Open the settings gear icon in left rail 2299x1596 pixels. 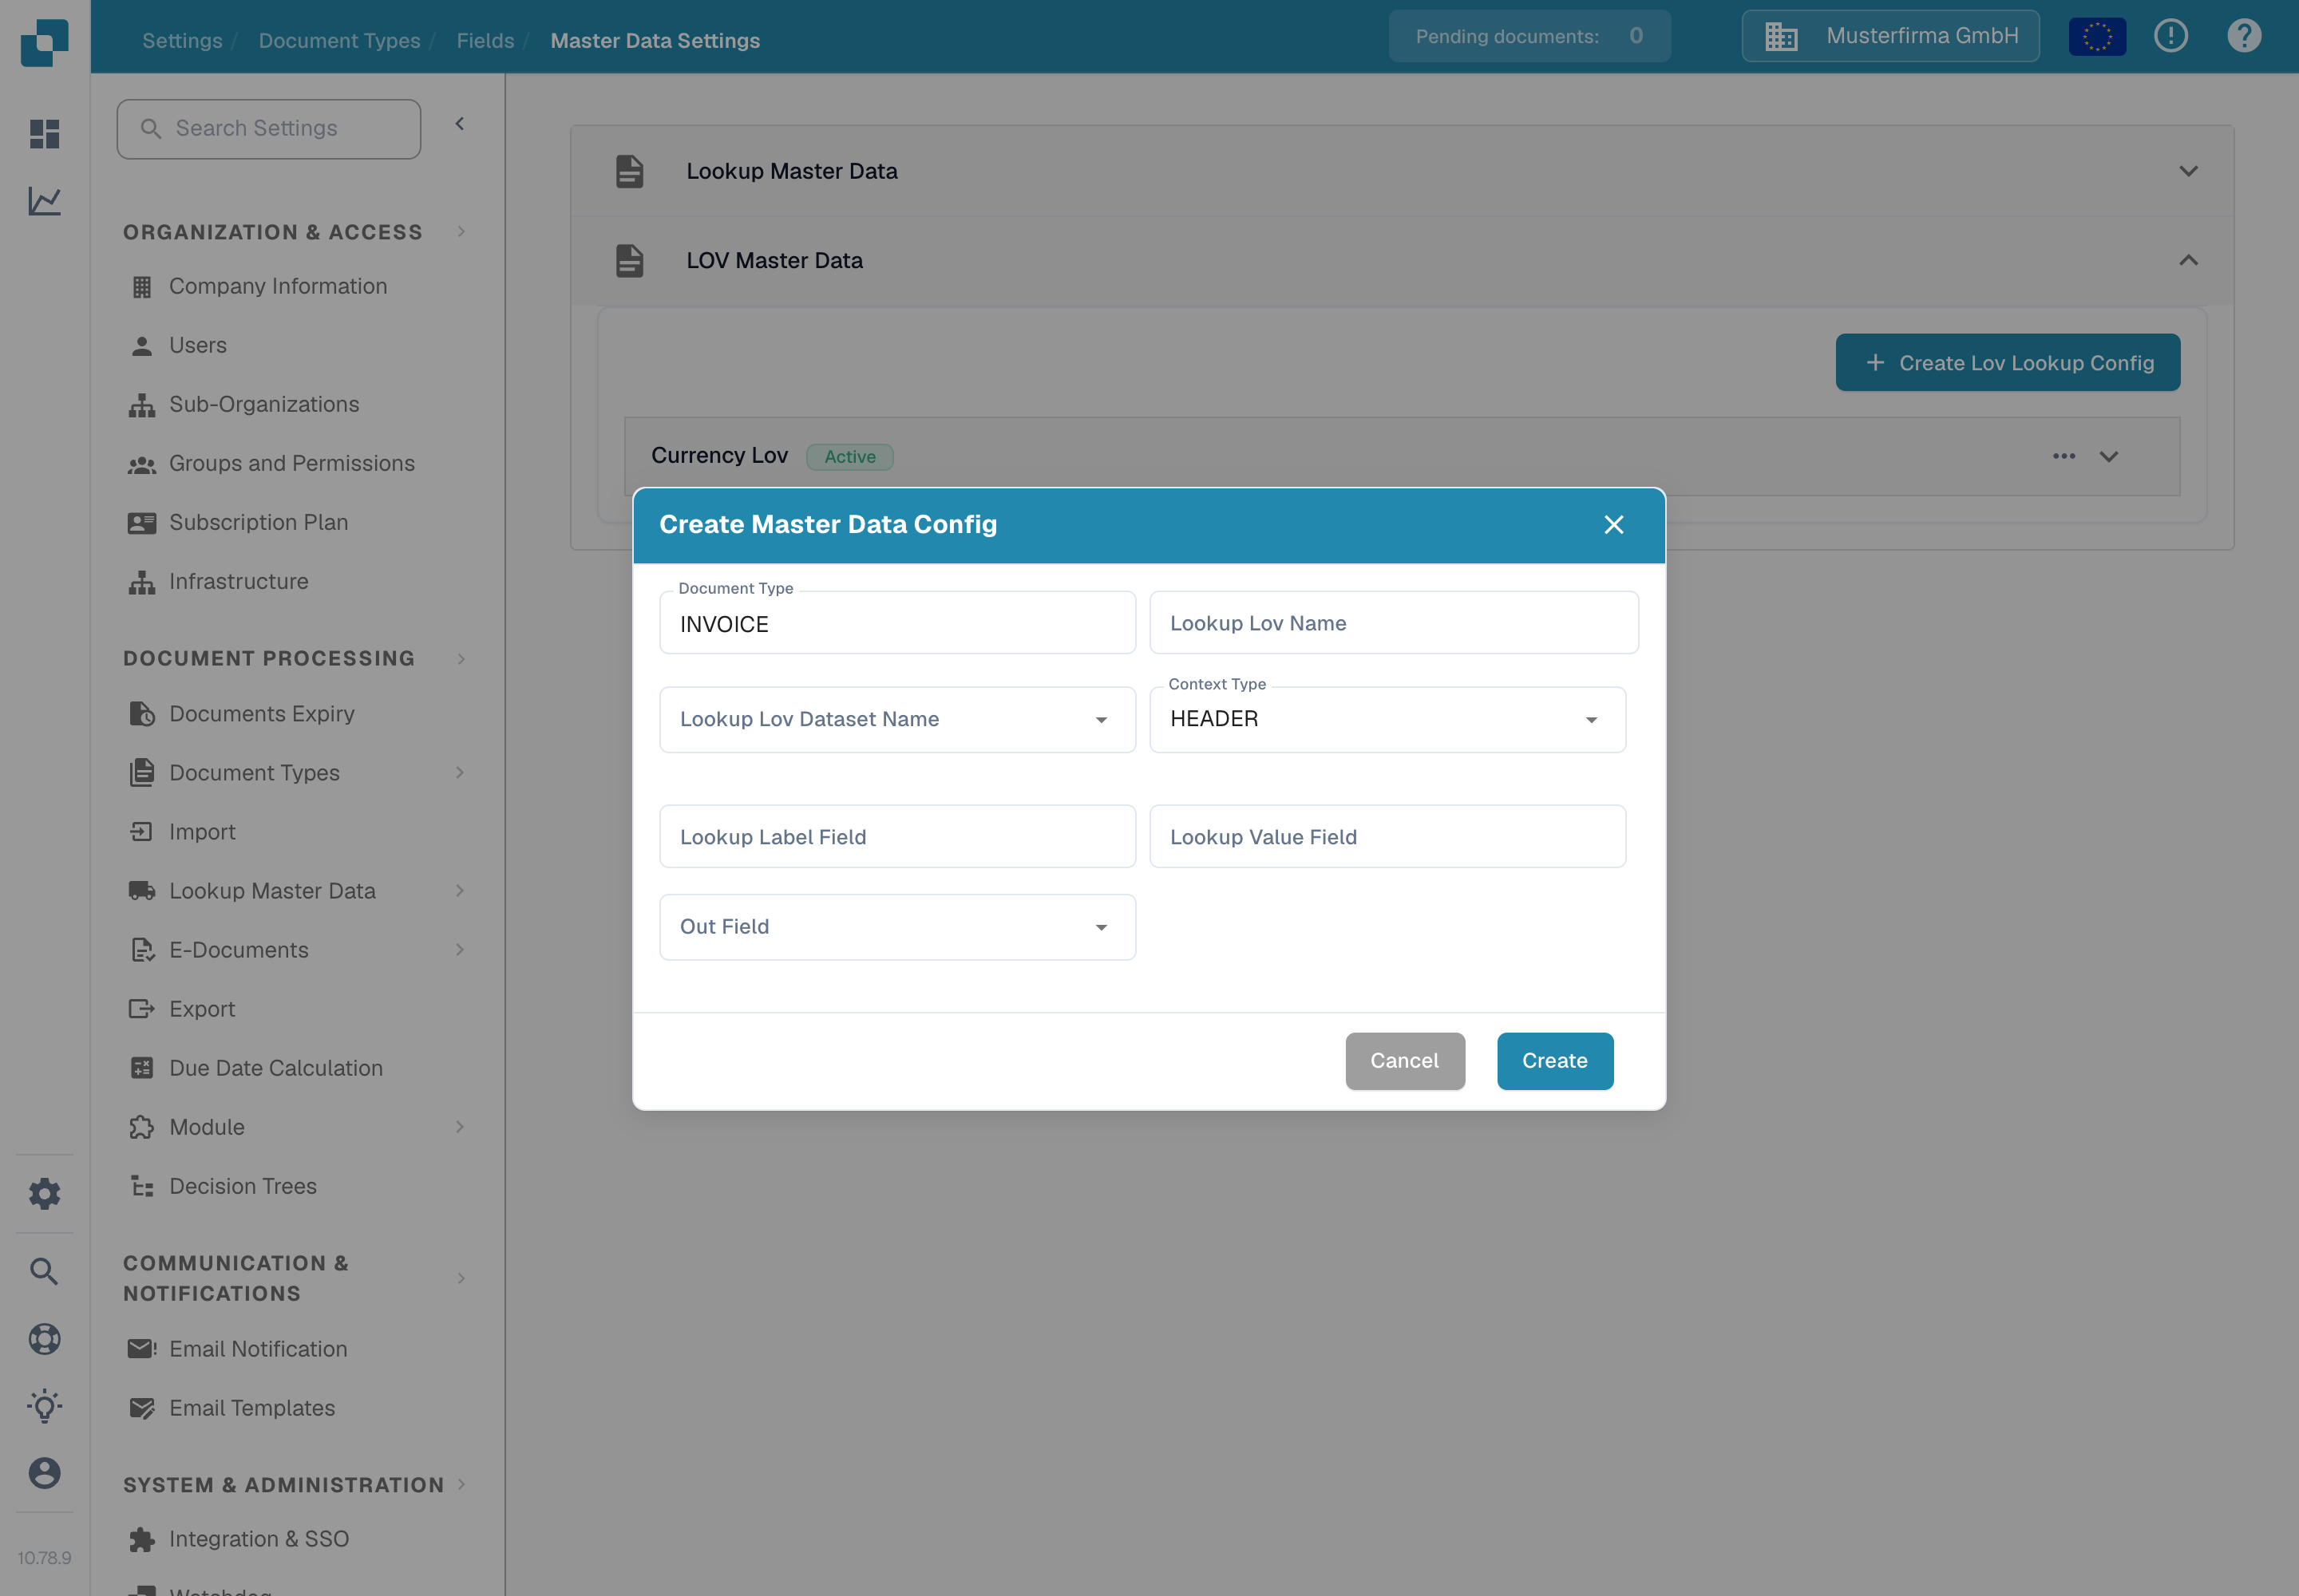(x=44, y=1193)
